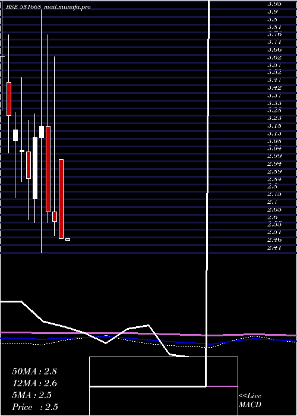297x416 pixels.
Task: Click the 3.33 price axis label
Action: coord(274,103)
